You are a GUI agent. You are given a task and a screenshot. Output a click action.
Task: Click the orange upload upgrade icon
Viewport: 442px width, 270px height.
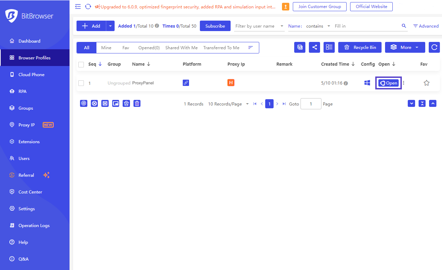click(x=285, y=7)
